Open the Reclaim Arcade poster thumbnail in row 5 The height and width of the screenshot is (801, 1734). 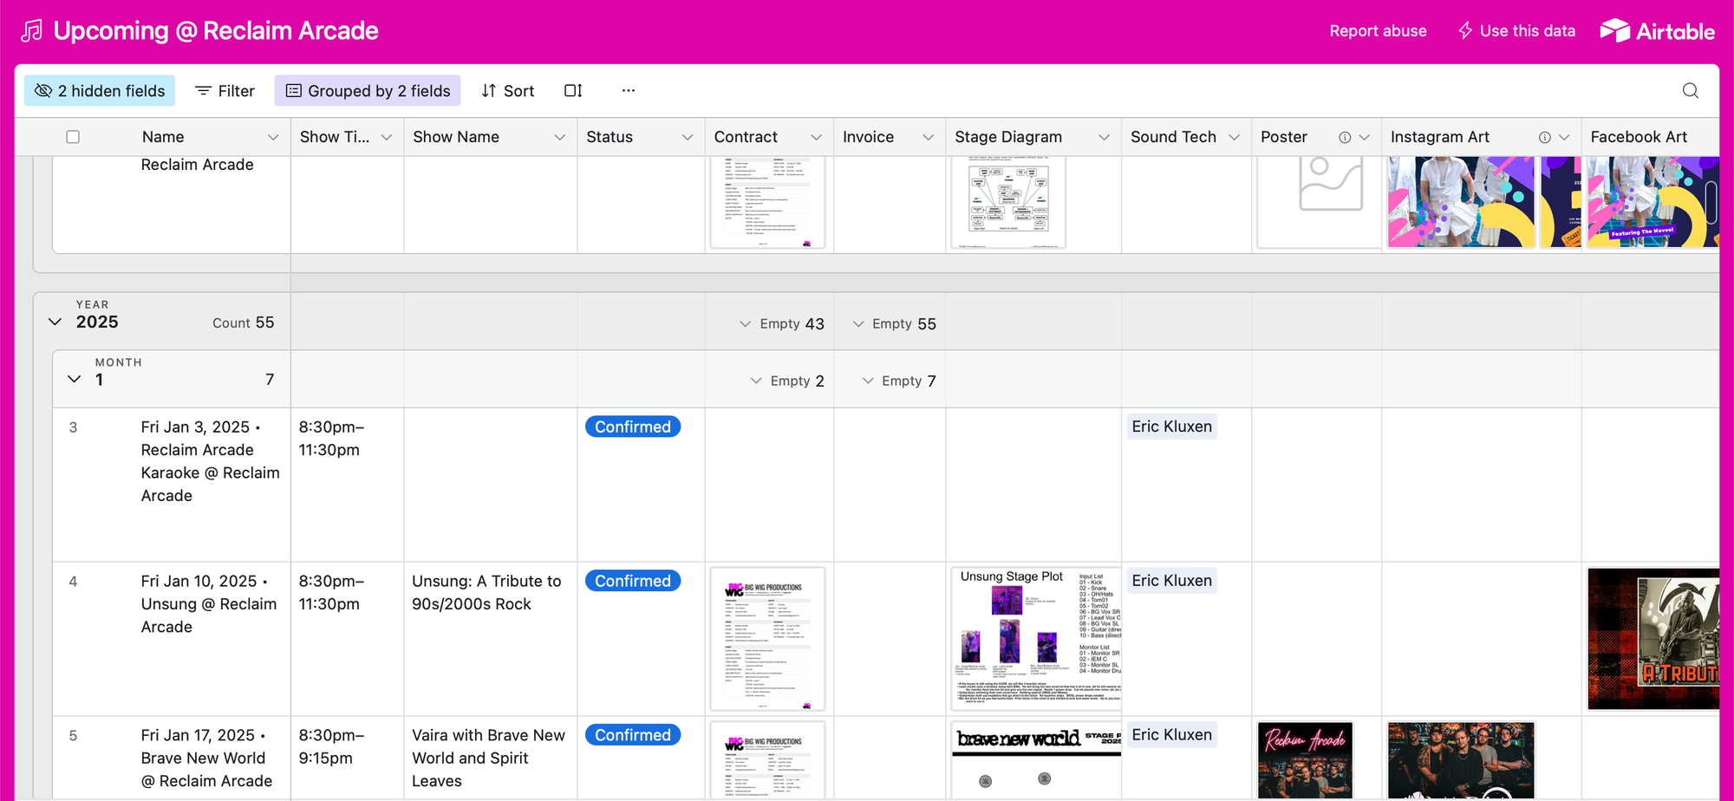click(x=1305, y=760)
